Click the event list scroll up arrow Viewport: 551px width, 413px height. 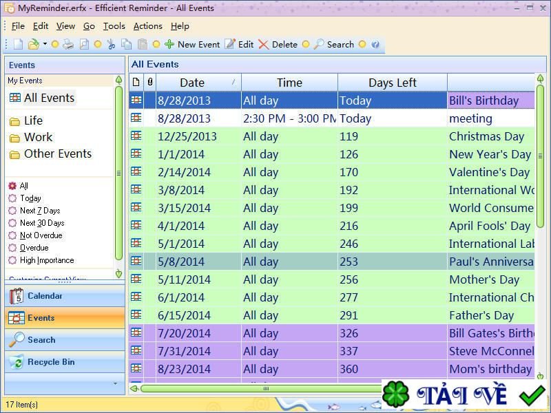(x=540, y=78)
